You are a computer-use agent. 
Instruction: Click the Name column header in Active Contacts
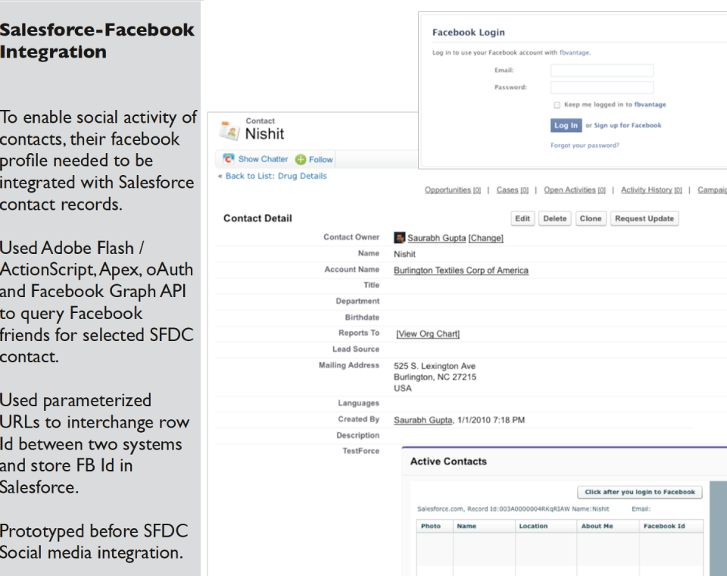484,526
